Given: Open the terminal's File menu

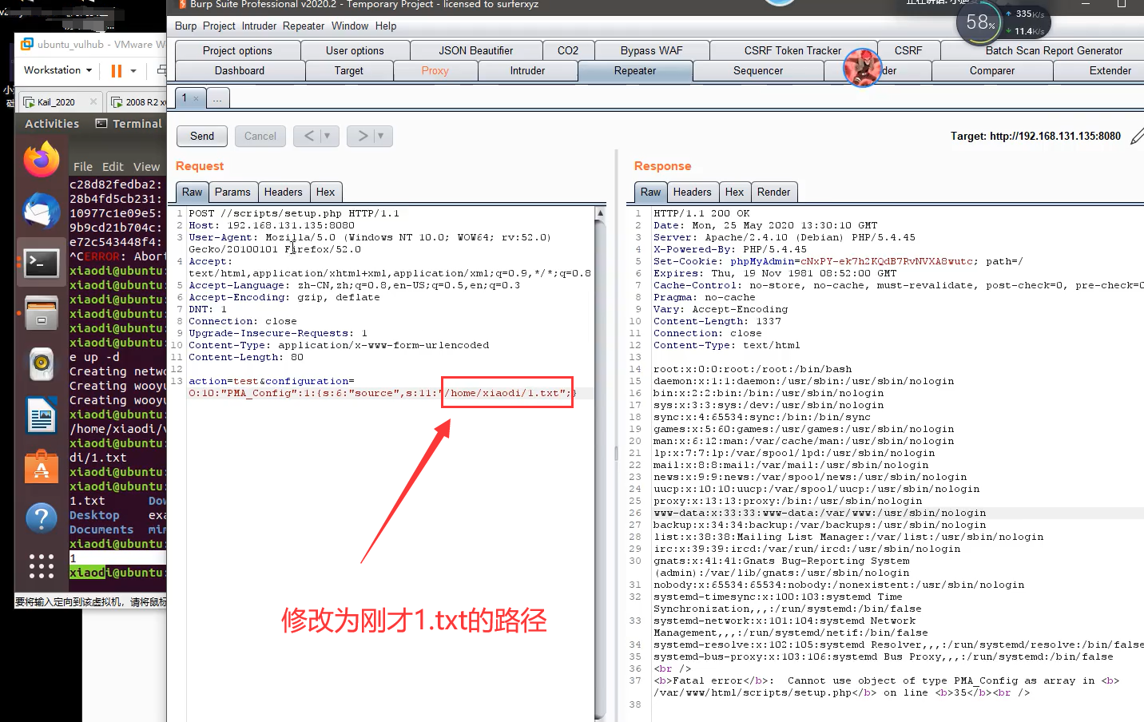Looking at the screenshot, I should [83, 167].
